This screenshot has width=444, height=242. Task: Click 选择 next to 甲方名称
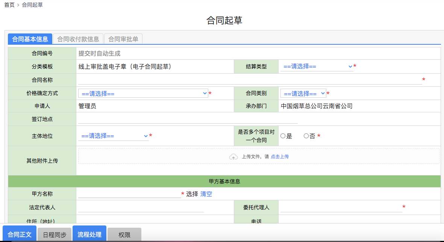point(192,194)
